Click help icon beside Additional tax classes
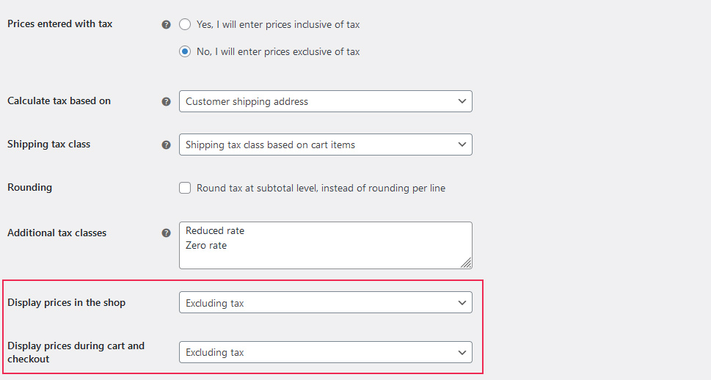The width and height of the screenshot is (711, 380). 166,233
